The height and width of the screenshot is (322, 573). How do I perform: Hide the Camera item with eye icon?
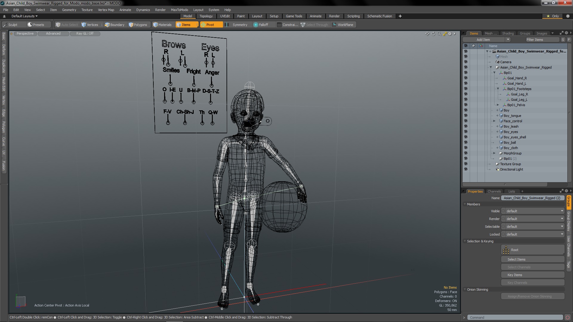[466, 62]
